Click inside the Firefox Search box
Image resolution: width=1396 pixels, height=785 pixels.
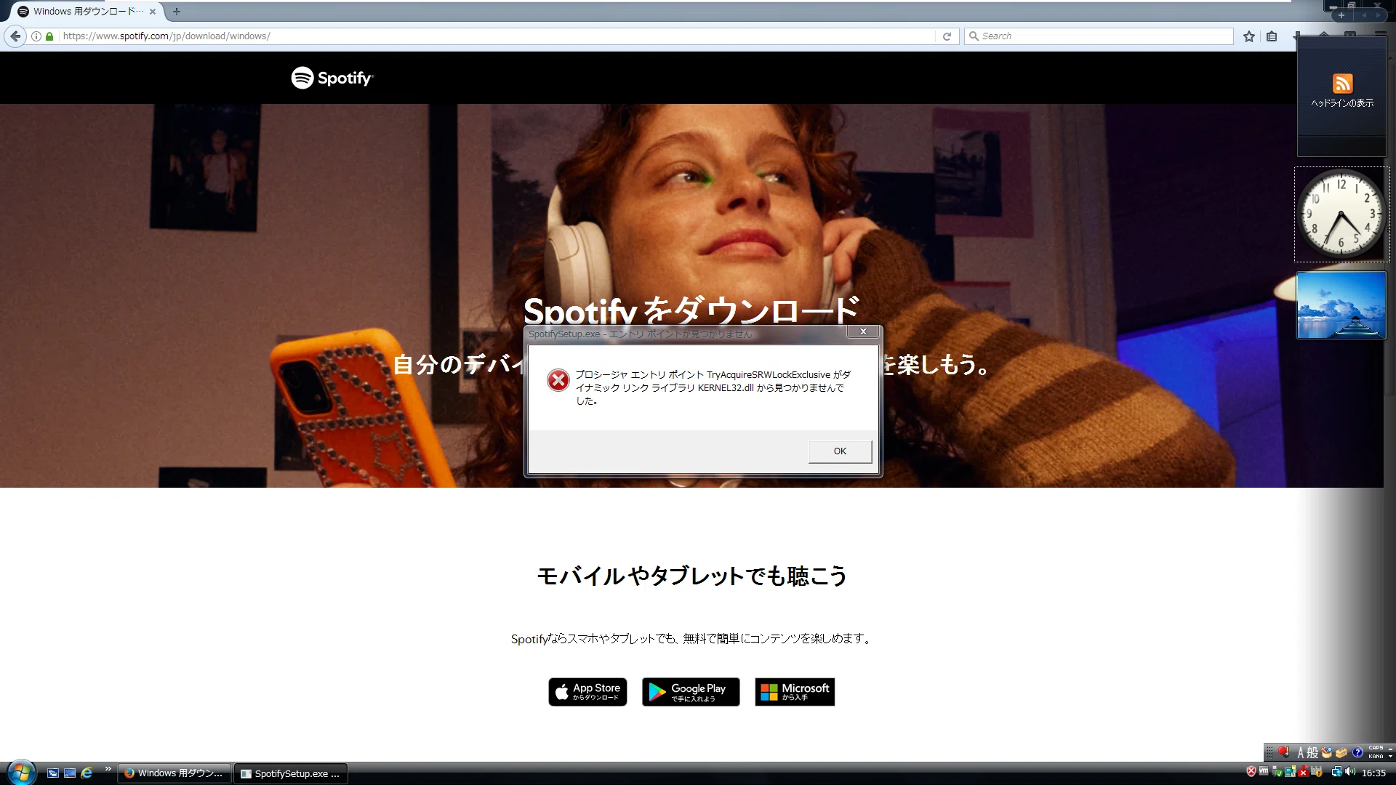point(1099,36)
